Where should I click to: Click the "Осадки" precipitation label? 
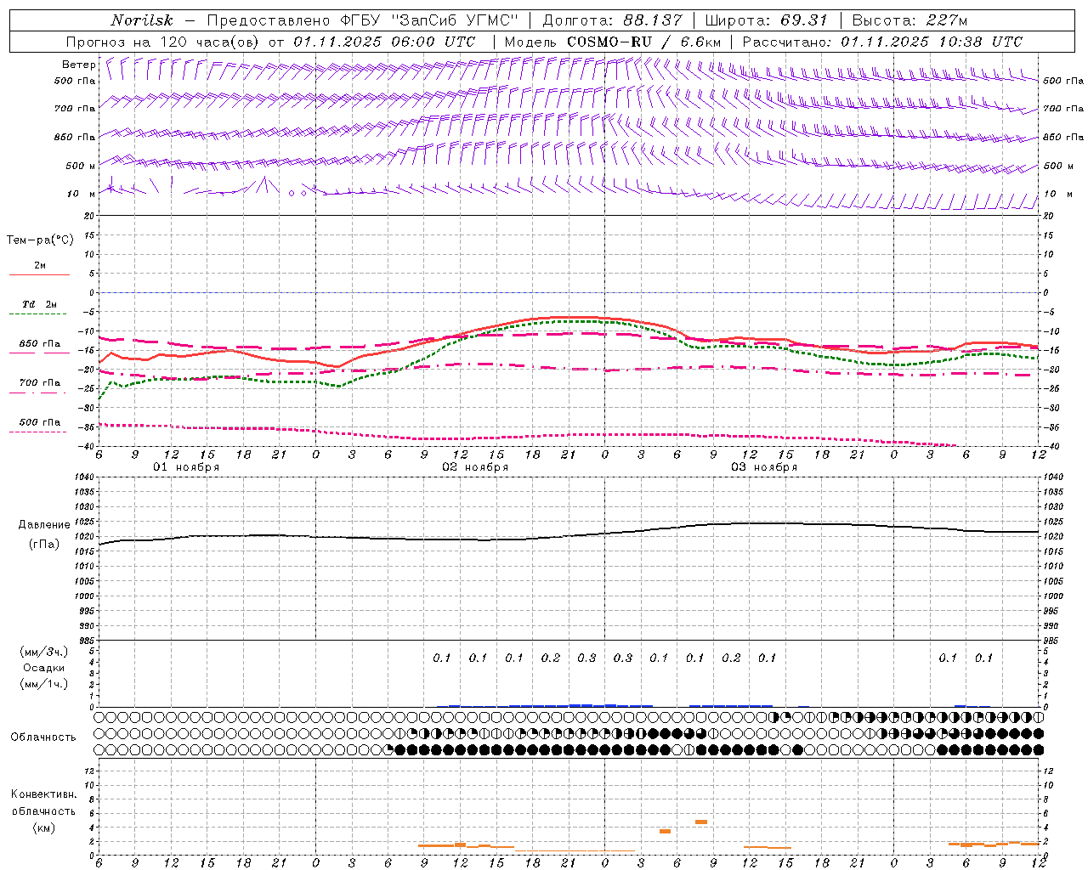tap(44, 668)
